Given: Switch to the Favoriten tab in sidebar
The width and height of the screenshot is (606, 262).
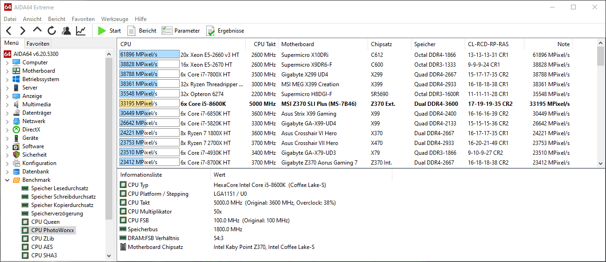Looking at the screenshot, I should 38,43.
